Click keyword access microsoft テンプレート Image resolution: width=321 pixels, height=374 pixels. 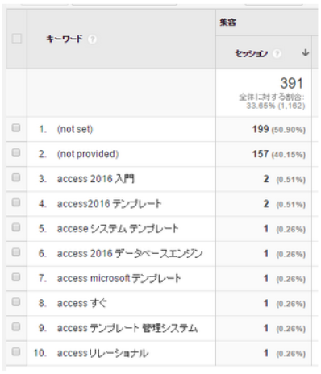[119, 279]
